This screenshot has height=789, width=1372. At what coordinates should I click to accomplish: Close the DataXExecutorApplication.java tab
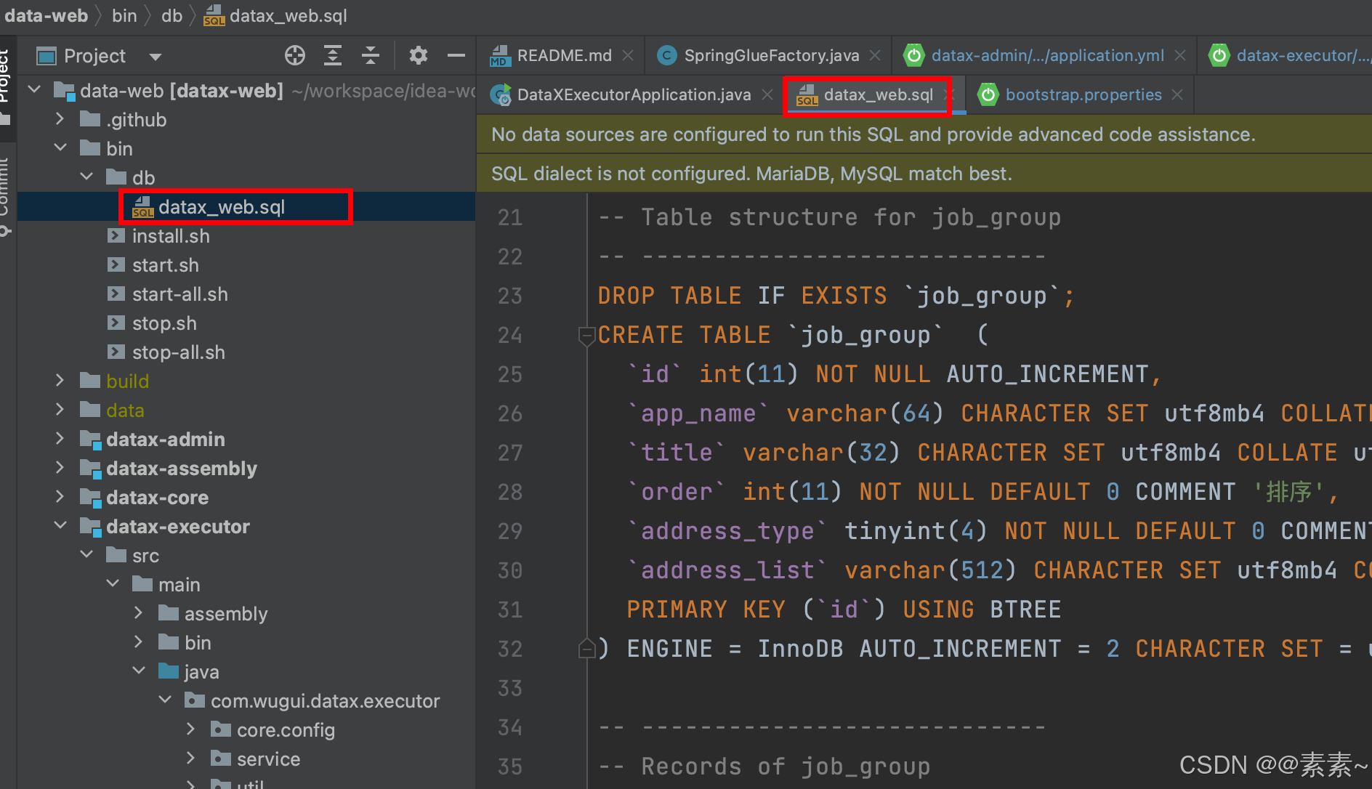[x=767, y=94]
